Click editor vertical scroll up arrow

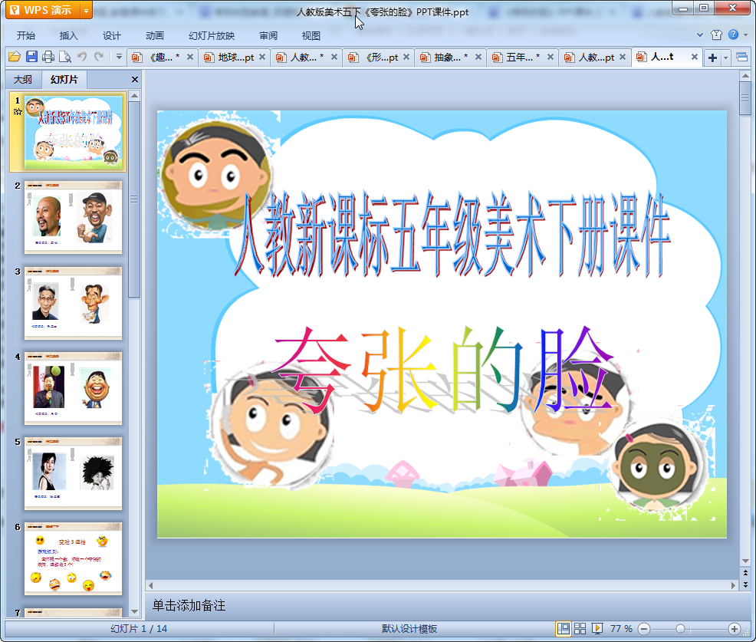click(x=745, y=76)
